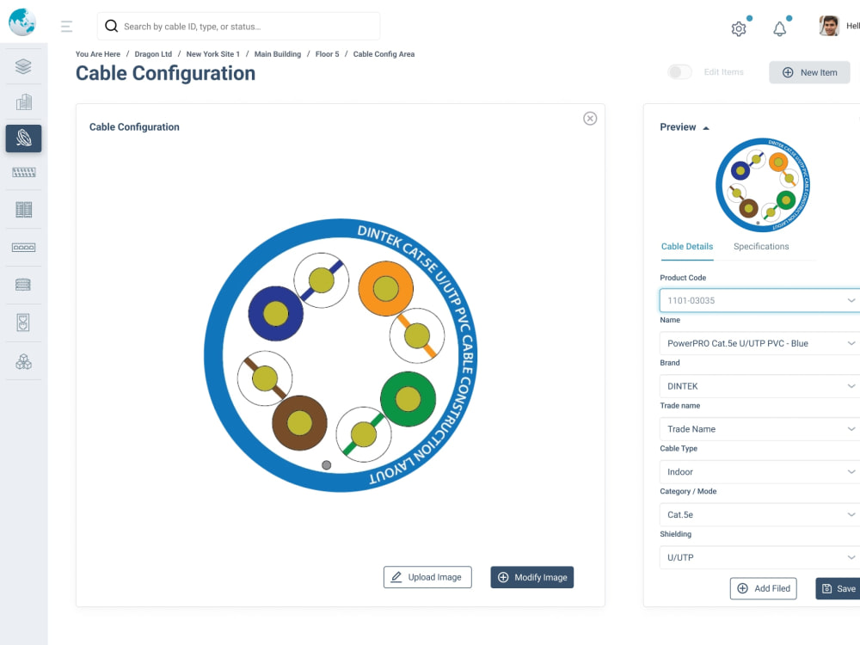Click the user profile avatar
The image size is (860, 645).
tap(829, 26)
